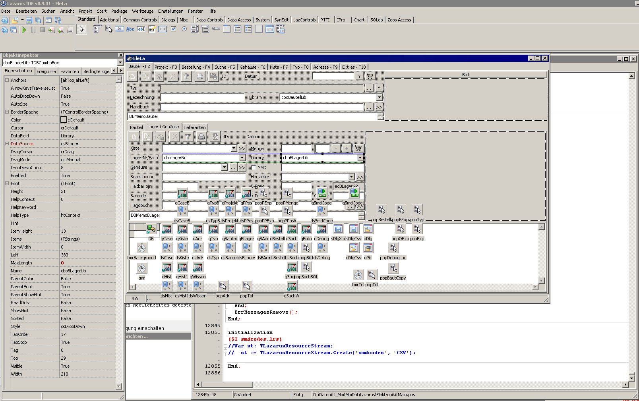Screen dimensions: 639x401
Task: Switch to the Data Controls palette tab
Action: point(209,20)
